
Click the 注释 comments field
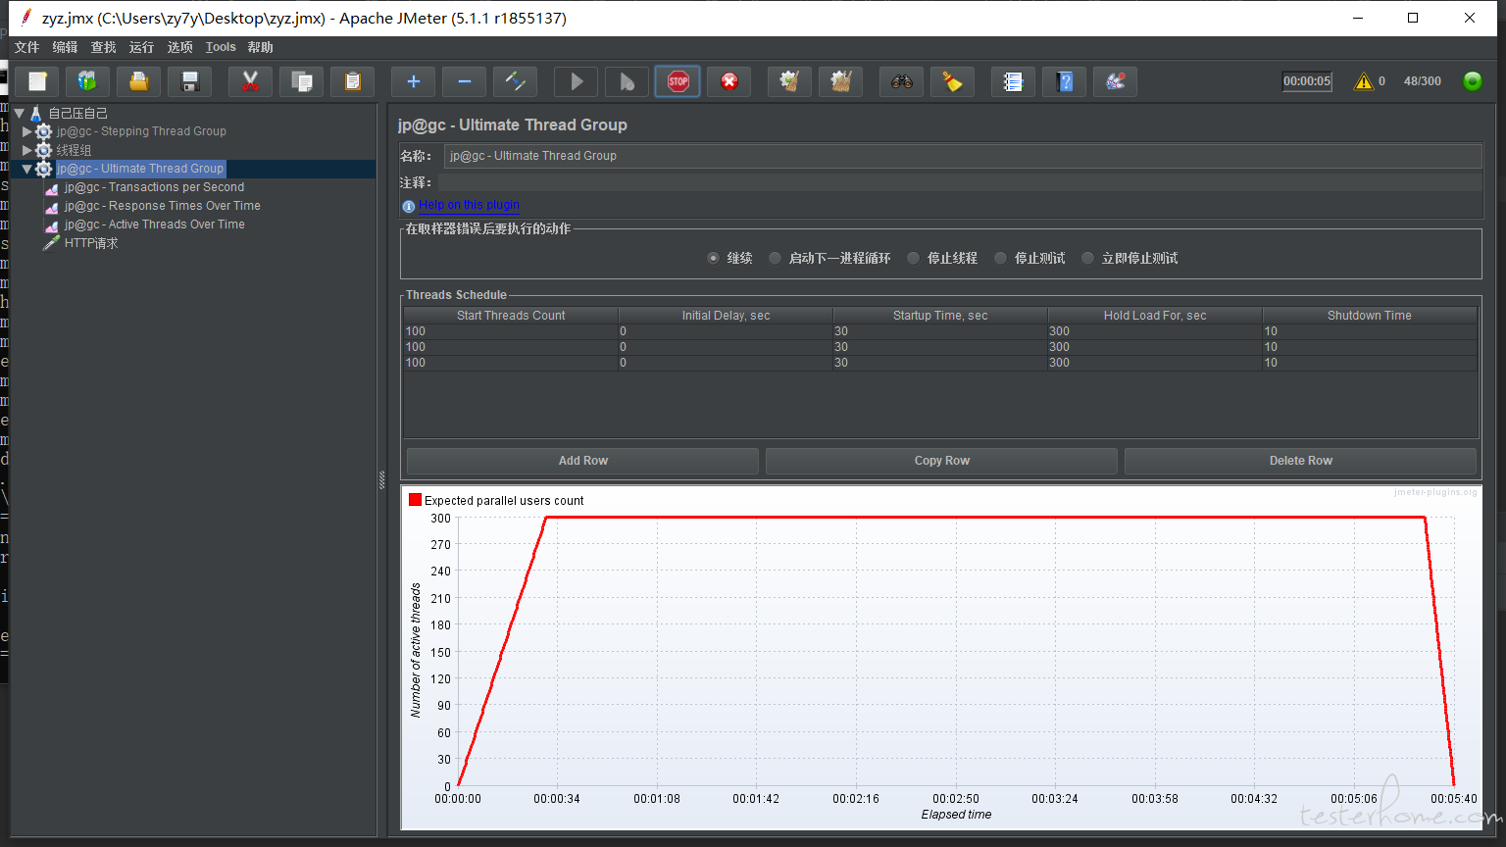960,183
